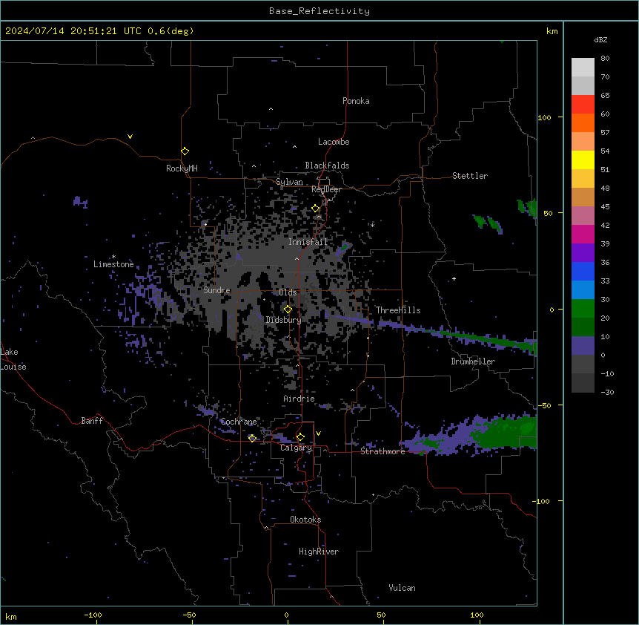
Task: Click the white plus marker north of Drumheller
Action: [454, 278]
